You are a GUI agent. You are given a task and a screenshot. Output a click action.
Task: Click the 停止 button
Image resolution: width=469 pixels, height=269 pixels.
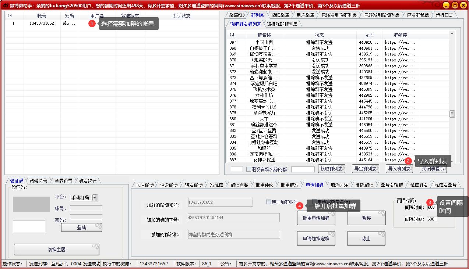point(366,238)
